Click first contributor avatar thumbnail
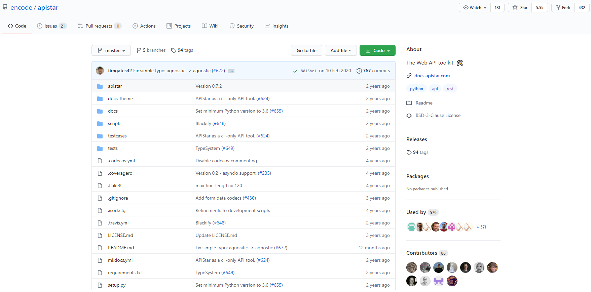The height and width of the screenshot is (292, 591). click(412, 267)
